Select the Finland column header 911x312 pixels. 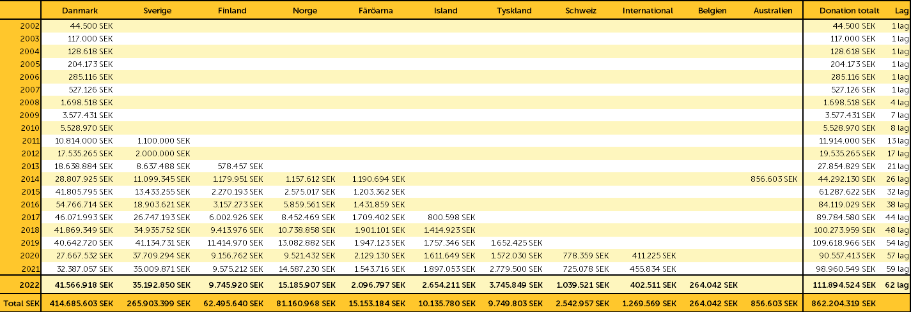tap(232, 11)
